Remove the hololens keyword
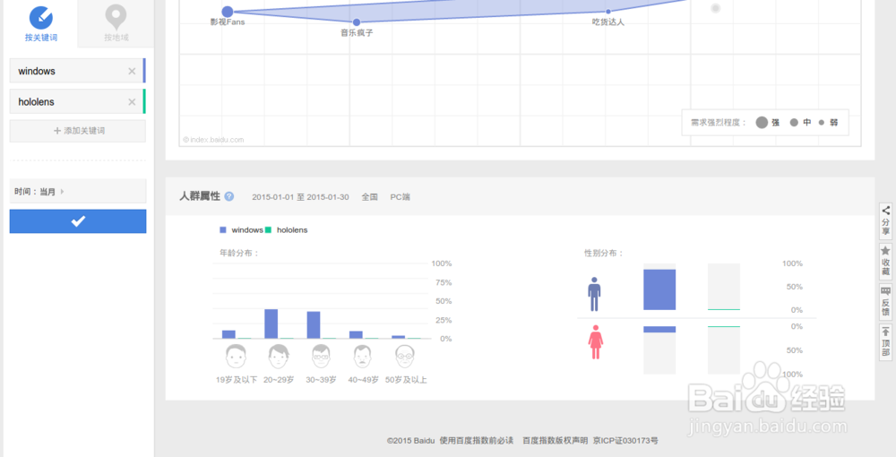The height and width of the screenshot is (457, 896). [x=132, y=101]
